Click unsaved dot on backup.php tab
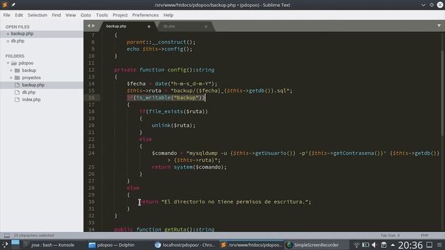The height and width of the screenshot is (250, 445). point(149,26)
